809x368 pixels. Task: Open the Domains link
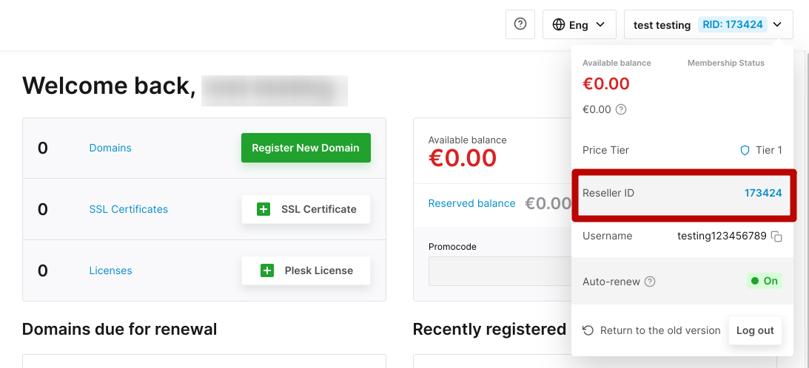(110, 148)
